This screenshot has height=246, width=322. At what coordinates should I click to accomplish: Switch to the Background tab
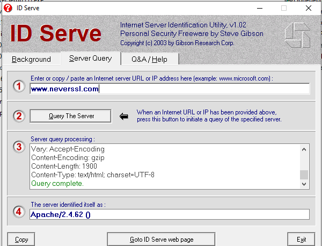[31, 60]
